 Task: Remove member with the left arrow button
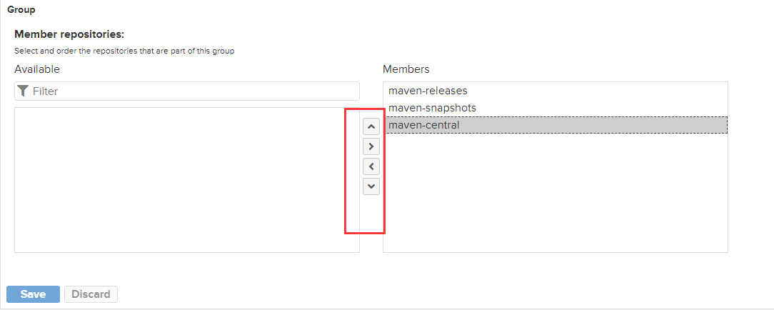tap(371, 166)
